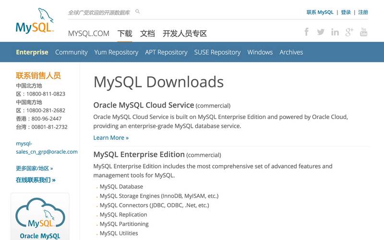The height and width of the screenshot is (240, 384).
Task: Switch to the Community tab
Action: (71, 52)
